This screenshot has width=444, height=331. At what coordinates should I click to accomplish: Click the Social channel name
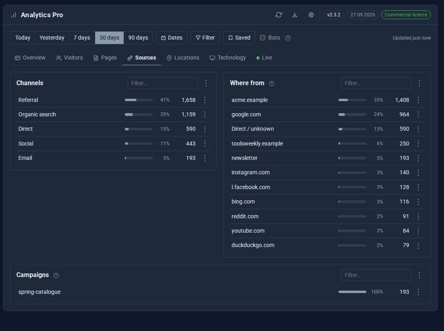[26, 144]
